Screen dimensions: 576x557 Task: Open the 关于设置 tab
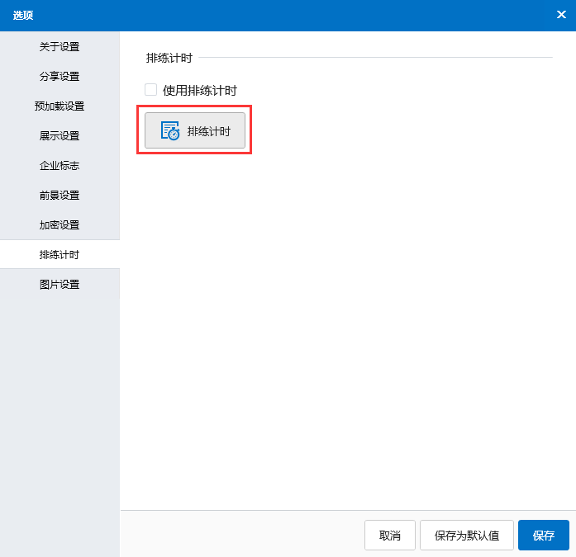60,47
